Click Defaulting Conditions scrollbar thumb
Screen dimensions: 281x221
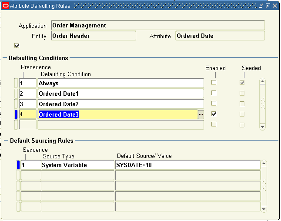coord(263,104)
